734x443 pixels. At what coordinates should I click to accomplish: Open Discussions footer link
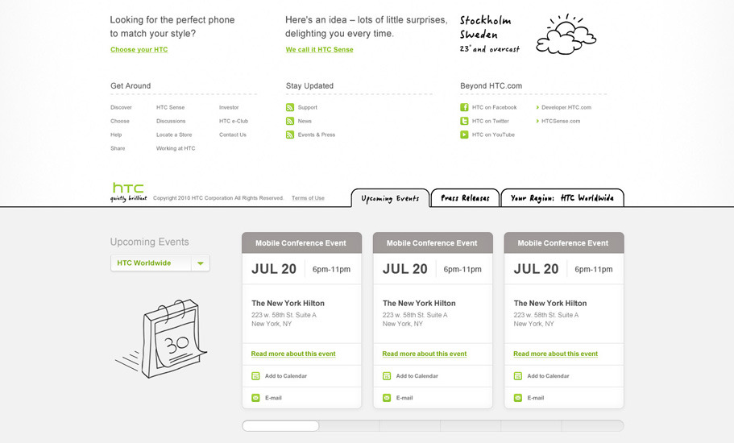[171, 121]
